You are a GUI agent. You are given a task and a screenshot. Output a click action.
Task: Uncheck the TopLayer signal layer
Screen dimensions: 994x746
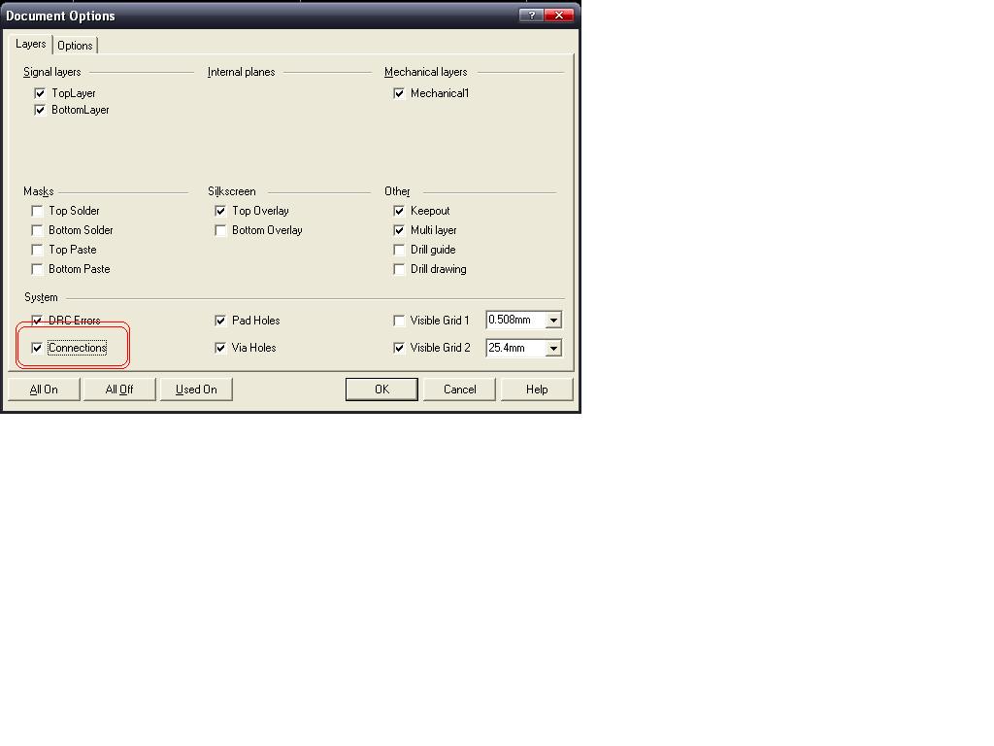[x=39, y=93]
